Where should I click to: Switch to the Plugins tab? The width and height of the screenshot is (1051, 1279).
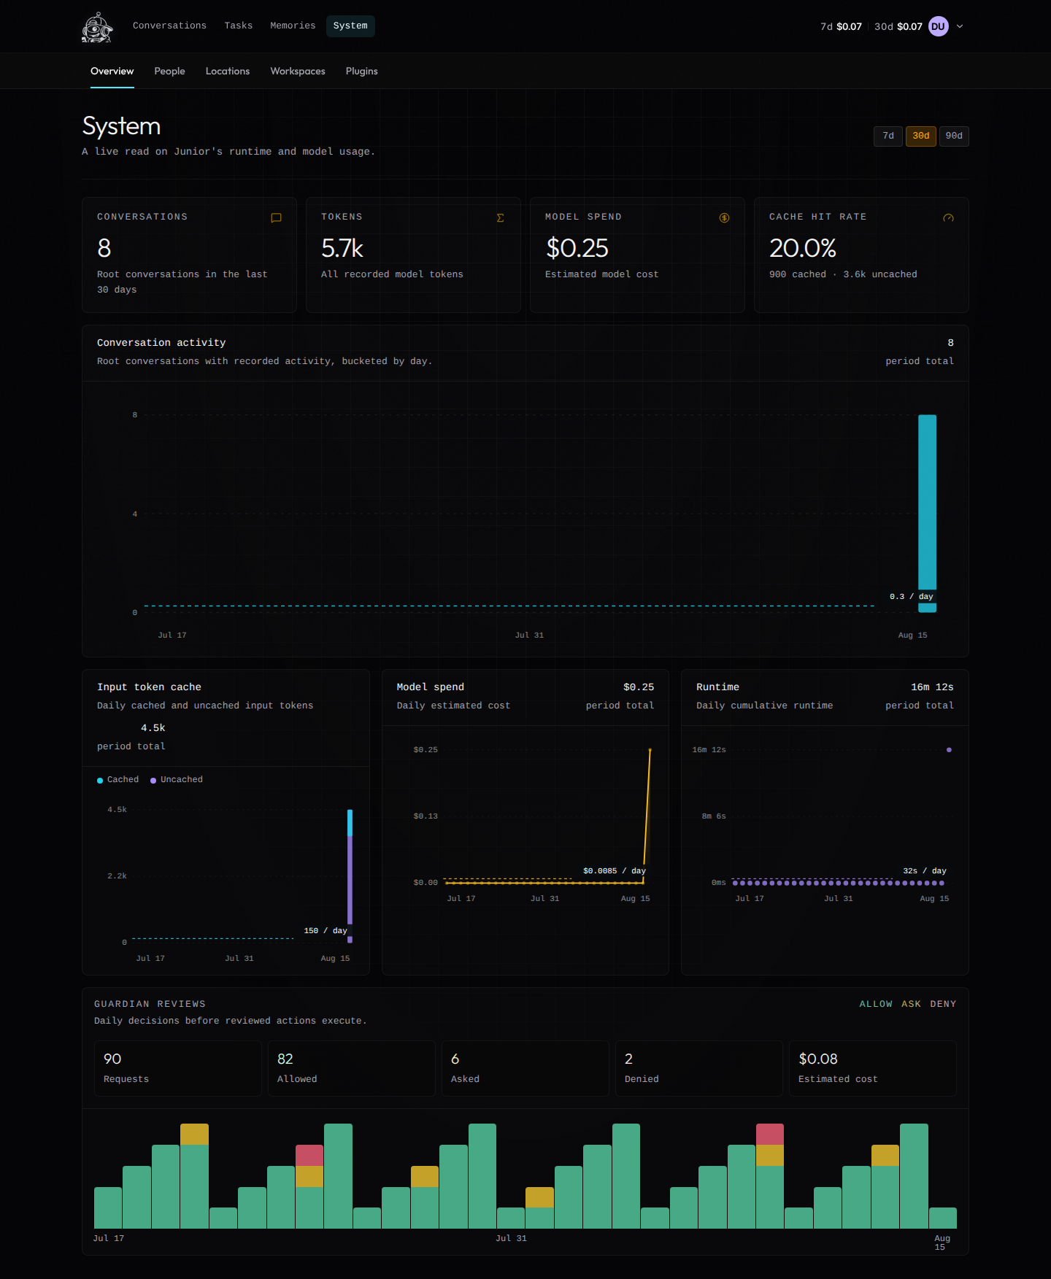pyautogui.click(x=361, y=71)
